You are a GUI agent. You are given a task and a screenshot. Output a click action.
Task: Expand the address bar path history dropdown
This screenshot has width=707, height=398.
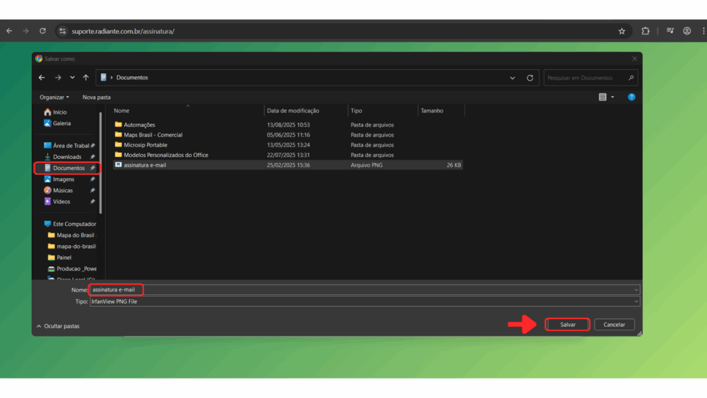(512, 77)
